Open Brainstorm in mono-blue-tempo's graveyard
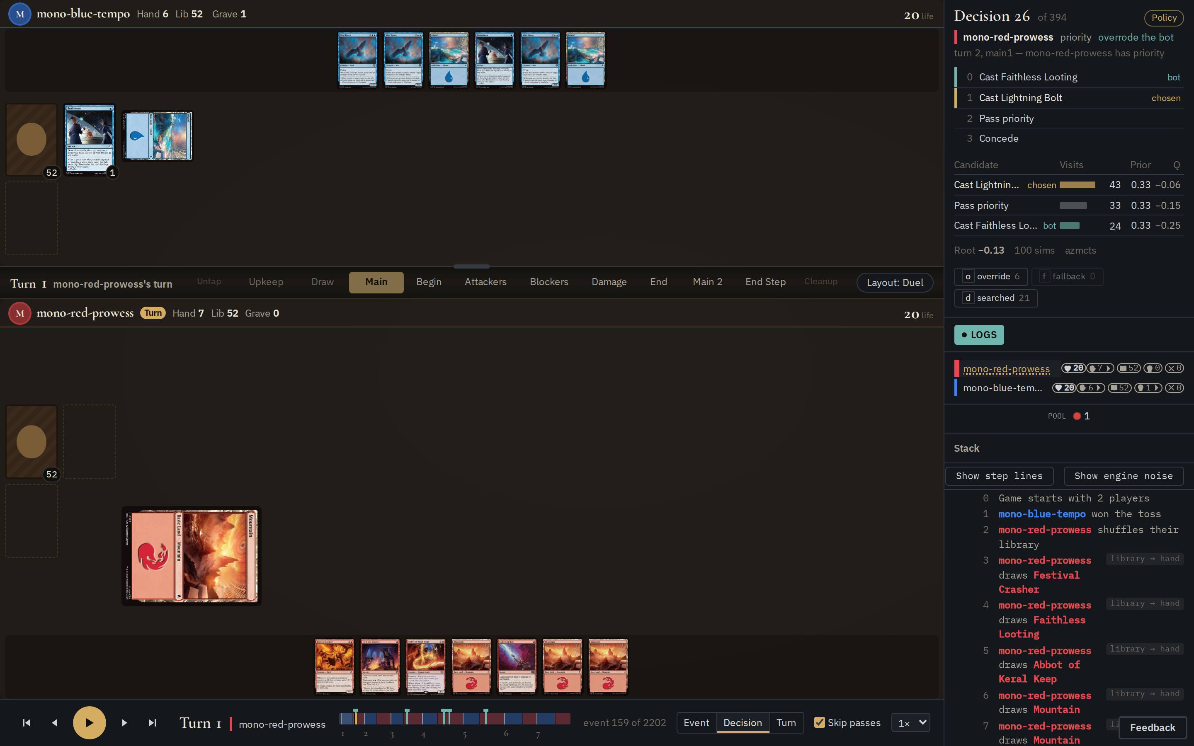Image resolution: width=1194 pixels, height=746 pixels. (x=89, y=139)
